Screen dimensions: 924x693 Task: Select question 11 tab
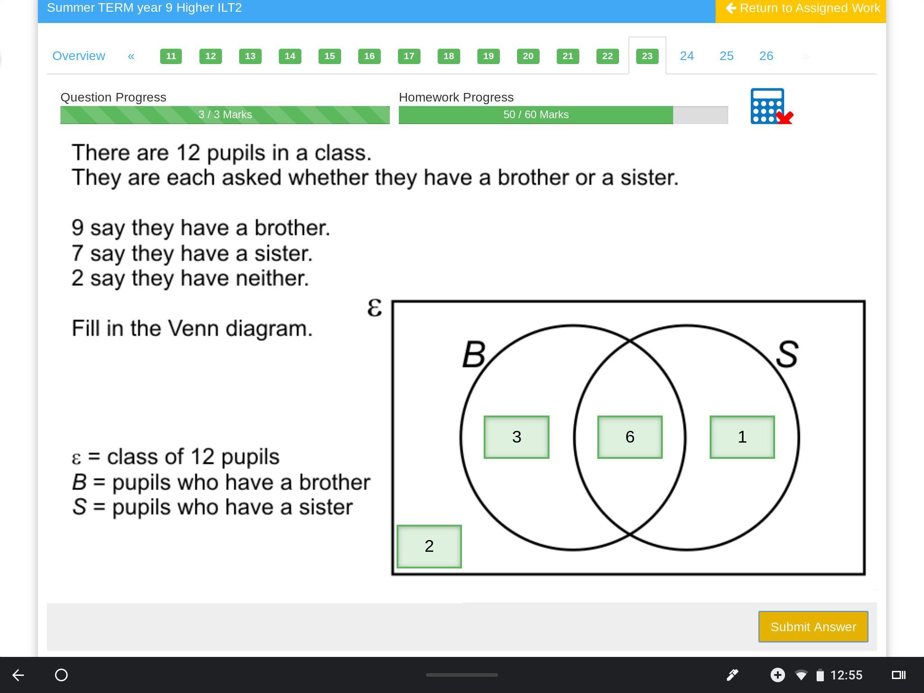pos(171,56)
